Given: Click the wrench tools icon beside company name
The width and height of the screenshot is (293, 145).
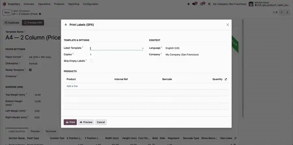Looking at the screenshot, I should tap(209, 4).
